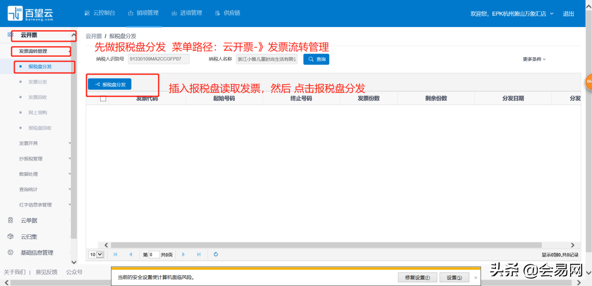Viewport: 592px width, 286px height.
Task: Select 报税盘分发 in the sidebar
Action: [x=40, y=67]
